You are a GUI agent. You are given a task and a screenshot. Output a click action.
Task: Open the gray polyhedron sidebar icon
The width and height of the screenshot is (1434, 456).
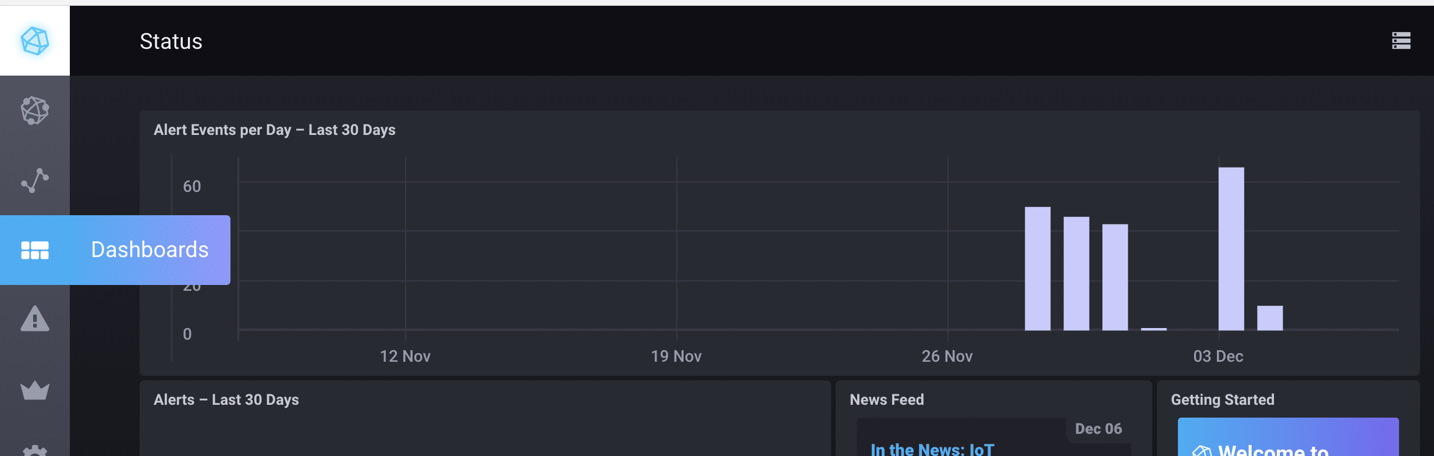35,111
